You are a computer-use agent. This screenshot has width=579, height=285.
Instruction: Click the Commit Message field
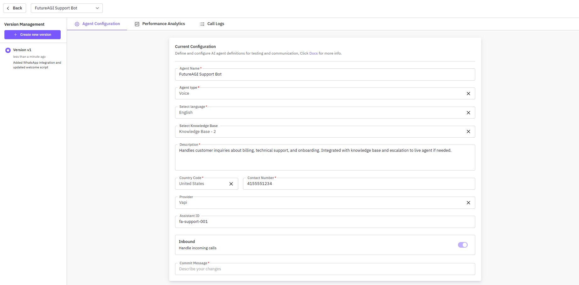[325, 269]
